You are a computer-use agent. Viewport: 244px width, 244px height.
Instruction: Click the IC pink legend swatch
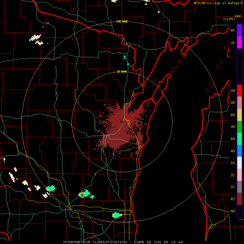tap(239, 175)
